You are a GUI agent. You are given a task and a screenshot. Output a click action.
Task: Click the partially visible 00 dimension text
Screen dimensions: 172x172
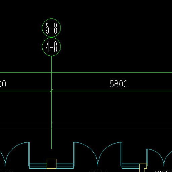click(3, 84)
